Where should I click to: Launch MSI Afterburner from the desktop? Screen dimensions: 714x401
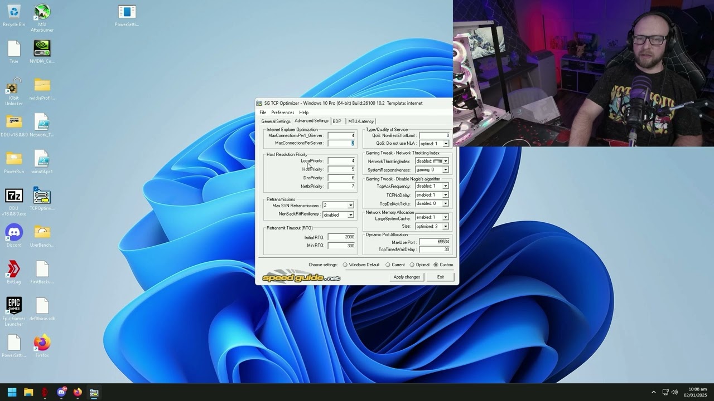pyautogui.click(x=42, y=18)
